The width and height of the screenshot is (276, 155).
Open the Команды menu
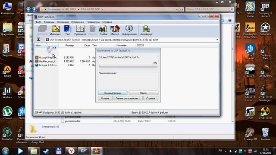point(49,22)
